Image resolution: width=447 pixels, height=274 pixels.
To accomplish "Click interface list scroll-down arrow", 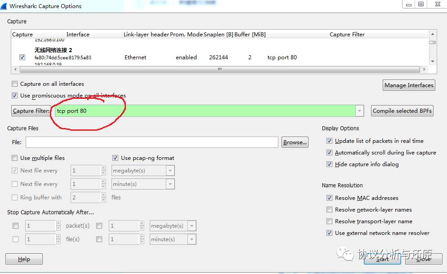I will point(433,61).
